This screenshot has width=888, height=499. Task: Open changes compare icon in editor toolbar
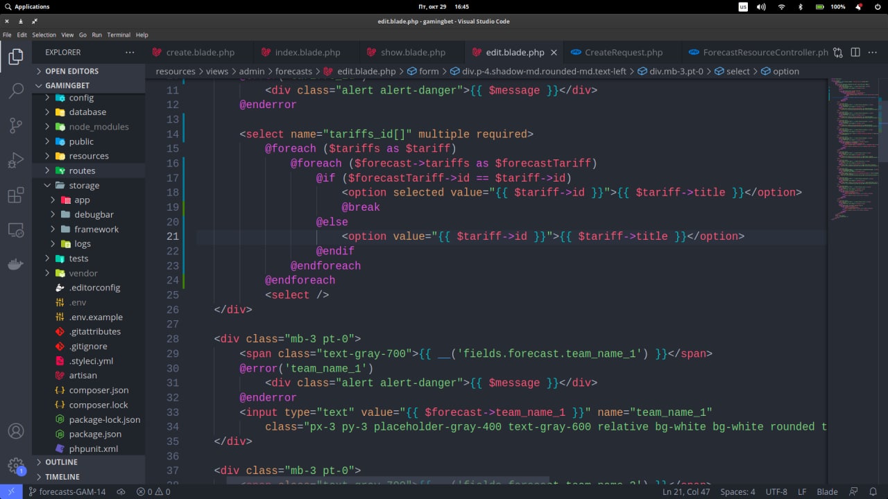tap(838, 52)
